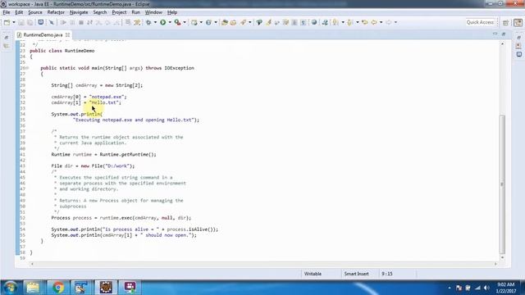
Task: Open the Debug configurations dropdown arrow
Action: 155,22
